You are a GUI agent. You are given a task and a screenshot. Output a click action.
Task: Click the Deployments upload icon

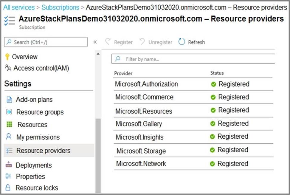(x=9, y=164)
